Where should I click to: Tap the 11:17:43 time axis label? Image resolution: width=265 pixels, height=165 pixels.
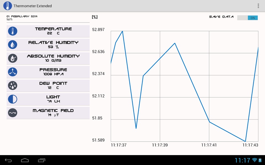pos(250,145)
